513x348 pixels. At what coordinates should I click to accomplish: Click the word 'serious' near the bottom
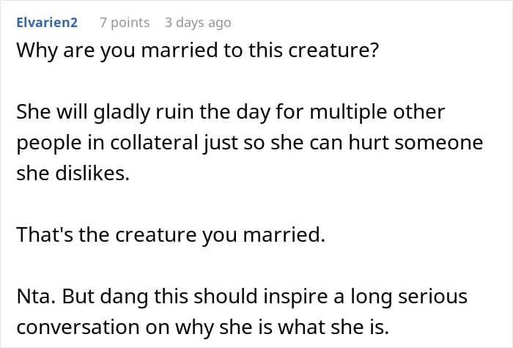tap(430, 297)
